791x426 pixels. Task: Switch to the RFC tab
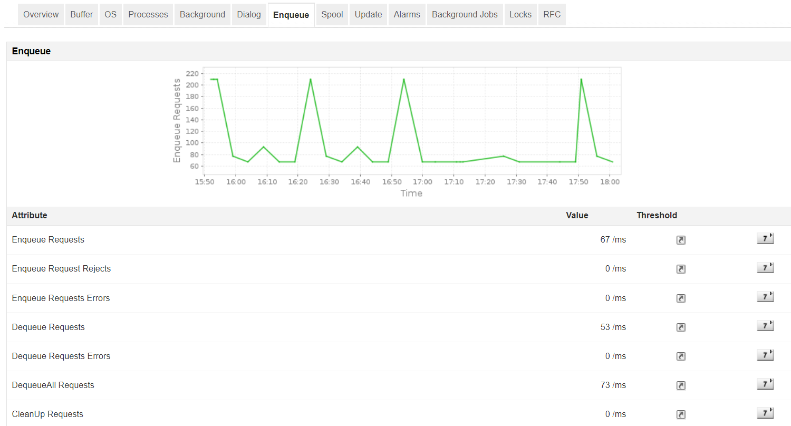(x=552, y=14)
